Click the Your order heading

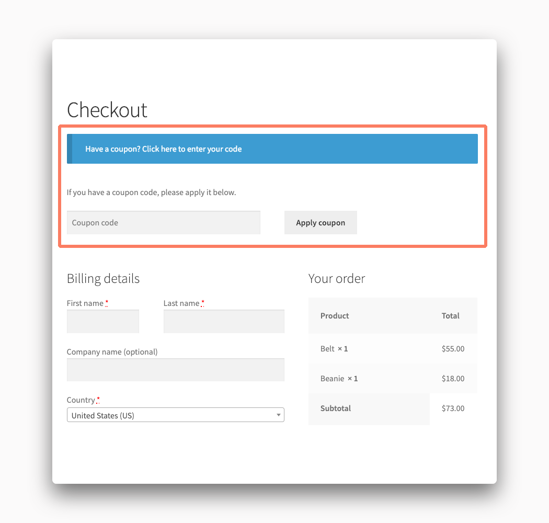(337, 279)
